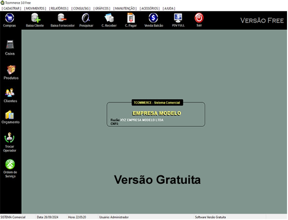This screenshot has height=220, width=288.
Task: Open the RELATÓRIOS menu
Action: 58,8
